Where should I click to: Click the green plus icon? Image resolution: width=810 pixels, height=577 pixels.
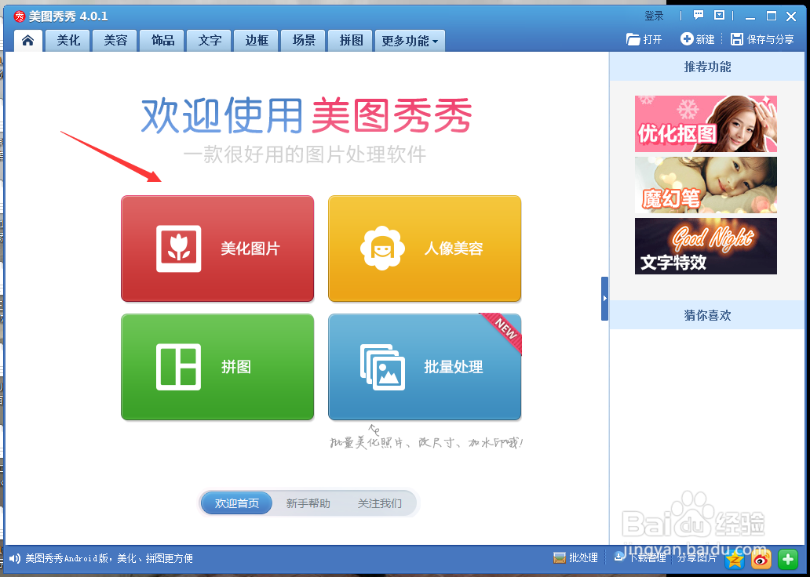(788, 559)
